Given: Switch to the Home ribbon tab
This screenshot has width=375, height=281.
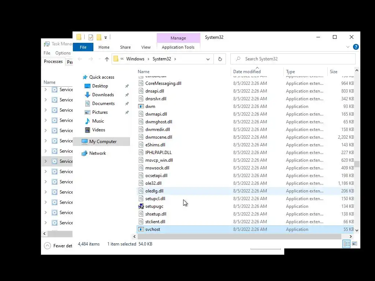Looking at the screenshot, I should 104,47.
